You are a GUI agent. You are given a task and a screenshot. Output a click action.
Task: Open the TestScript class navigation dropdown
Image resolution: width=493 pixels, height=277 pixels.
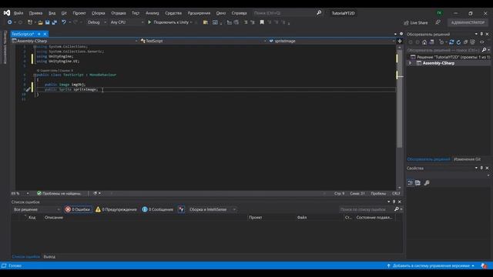pos(203,41)
